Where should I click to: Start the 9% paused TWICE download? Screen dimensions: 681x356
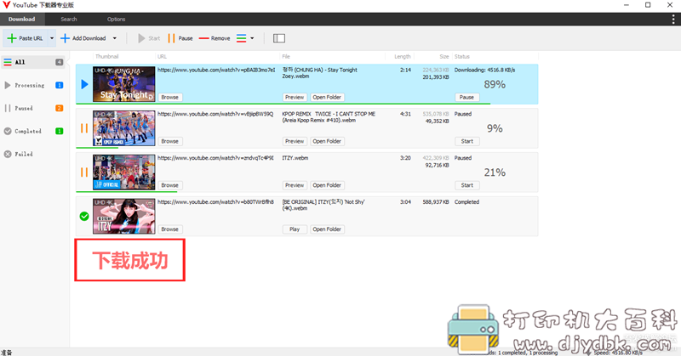click(466, 141)
